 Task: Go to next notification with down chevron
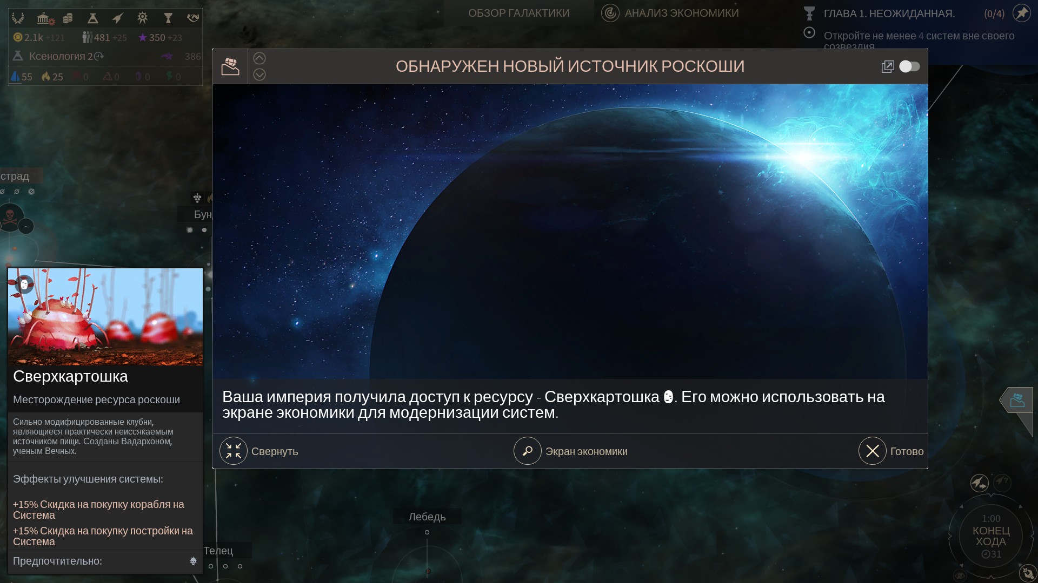[259, 74]
